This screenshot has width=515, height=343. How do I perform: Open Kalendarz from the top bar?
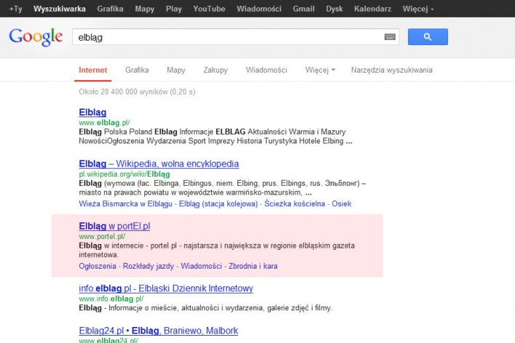point(373,9)
